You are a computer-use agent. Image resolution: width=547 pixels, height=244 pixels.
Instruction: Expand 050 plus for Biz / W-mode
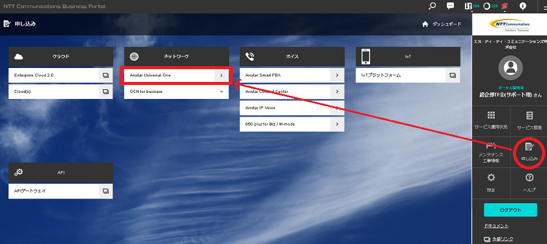[337, 124]
